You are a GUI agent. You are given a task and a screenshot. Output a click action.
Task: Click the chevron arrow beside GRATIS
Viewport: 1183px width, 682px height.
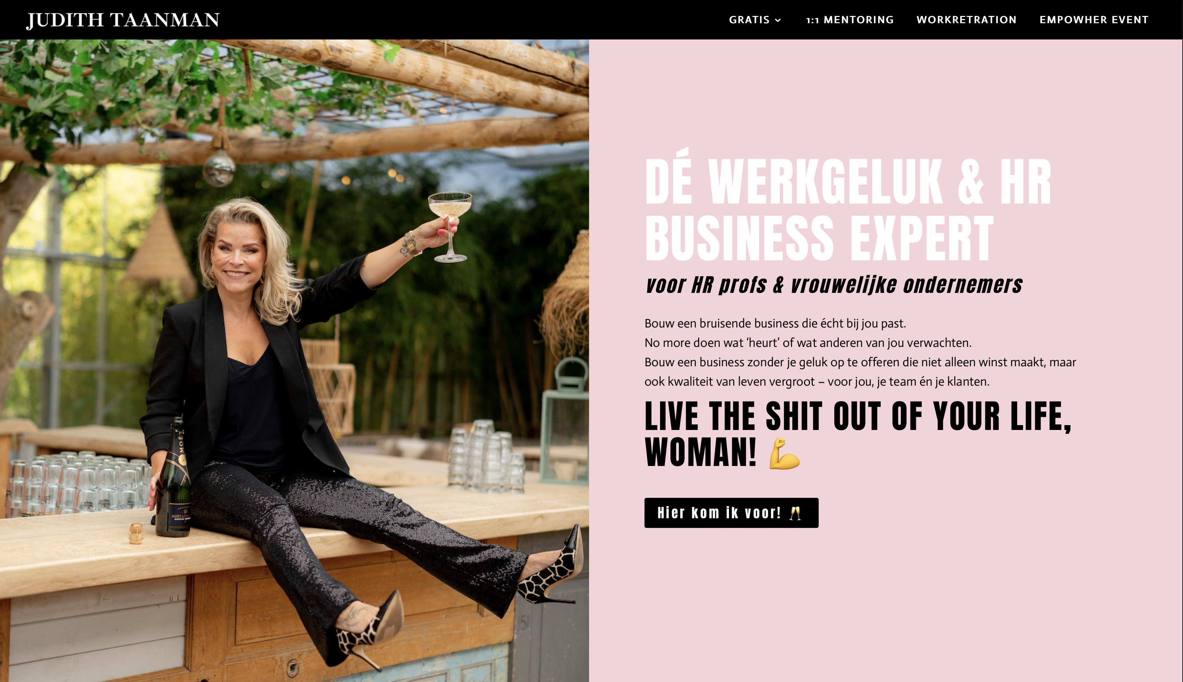778,20
